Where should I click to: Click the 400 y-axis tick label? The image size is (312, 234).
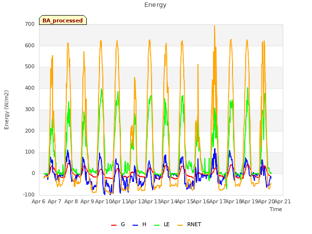[30, 88]
